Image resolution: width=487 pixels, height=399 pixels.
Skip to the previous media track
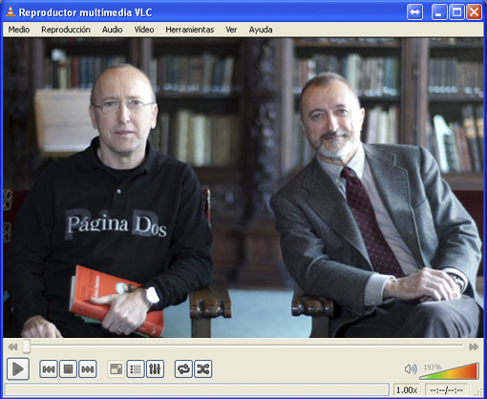[49, 369]
